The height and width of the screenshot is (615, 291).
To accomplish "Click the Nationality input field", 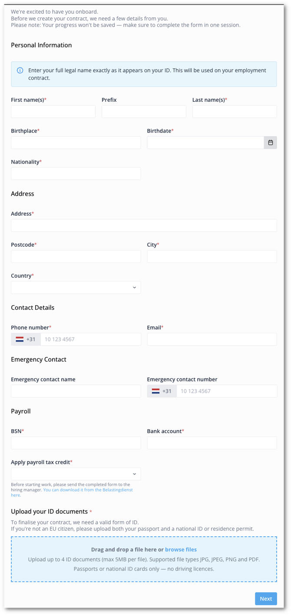I will click(76, 173).
